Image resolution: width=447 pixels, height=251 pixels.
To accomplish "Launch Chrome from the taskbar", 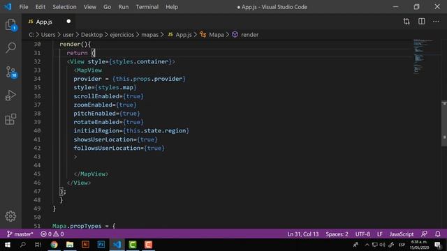I will [54, 245].
